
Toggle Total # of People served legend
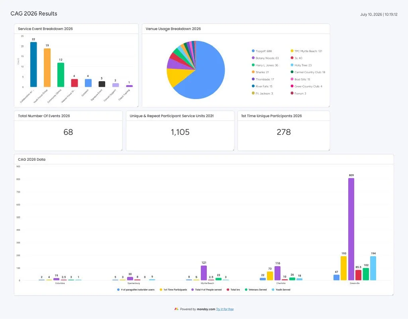coord(206,290)
